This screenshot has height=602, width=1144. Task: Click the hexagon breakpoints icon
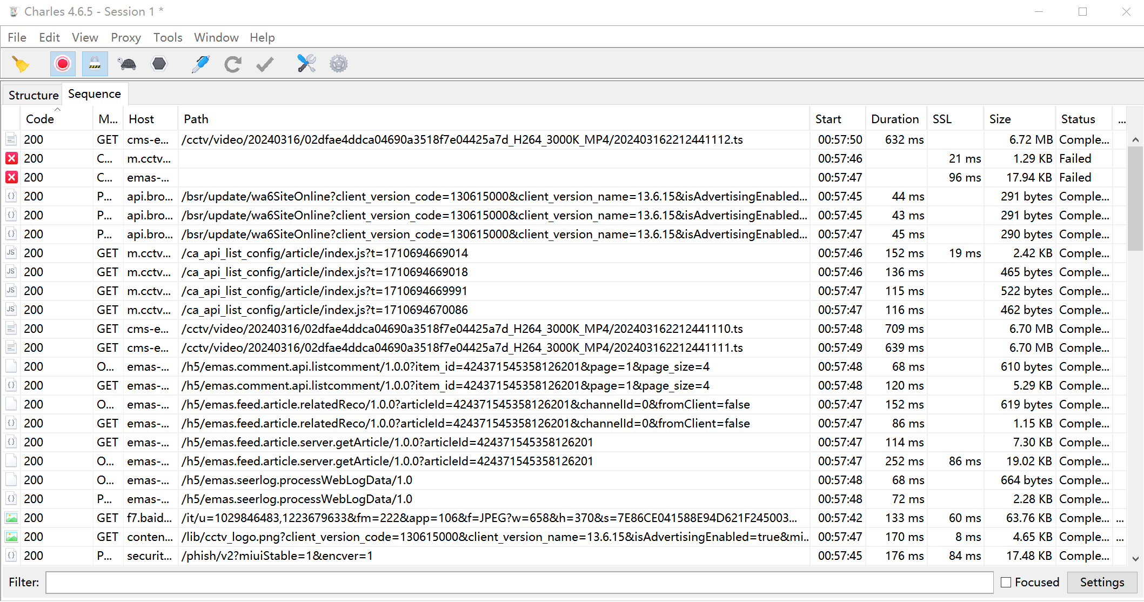(x=159, y=64)
